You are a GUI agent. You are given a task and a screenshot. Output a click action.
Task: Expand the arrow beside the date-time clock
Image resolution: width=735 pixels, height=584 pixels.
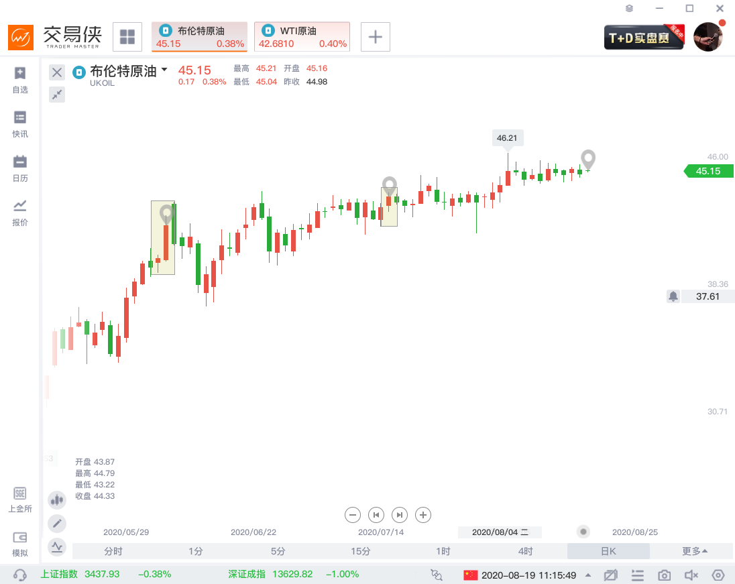pyautogui.click(x=588, y=575)
